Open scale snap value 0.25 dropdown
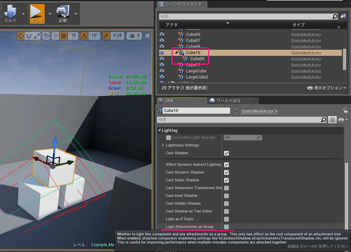Viewport: 351px width, 252px height. 117,36
